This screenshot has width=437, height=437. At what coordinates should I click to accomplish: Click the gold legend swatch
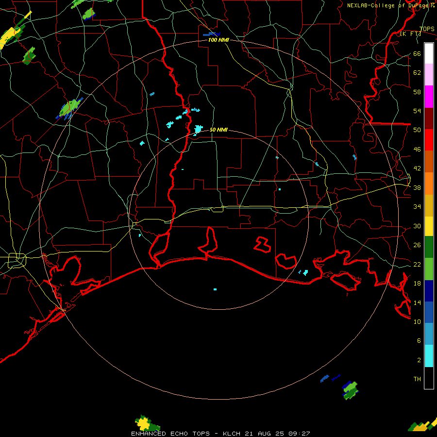coord(429,205)
